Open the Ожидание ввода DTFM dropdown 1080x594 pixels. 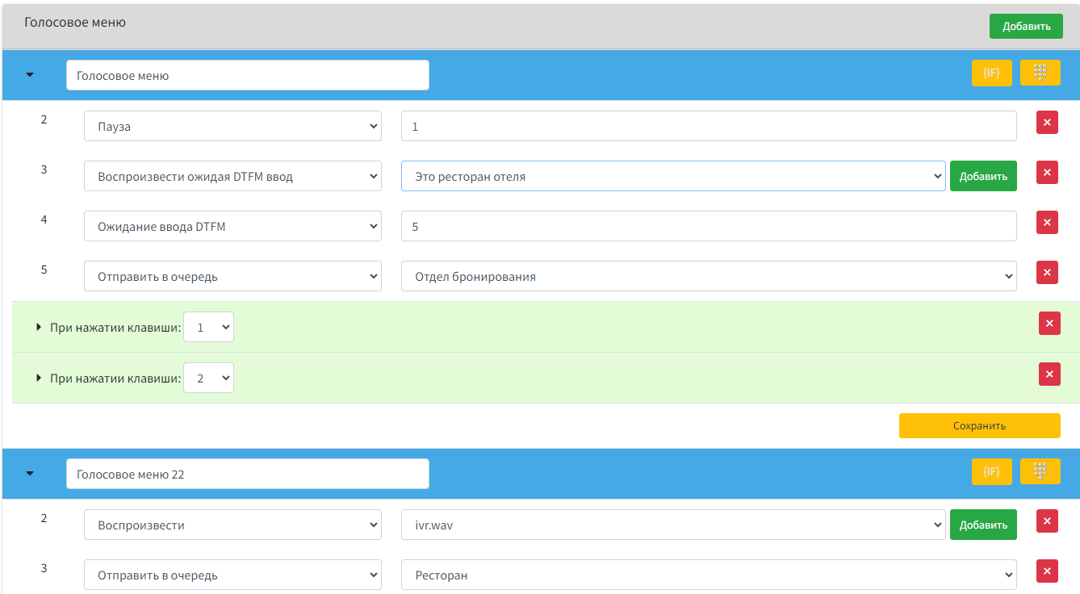232,226
